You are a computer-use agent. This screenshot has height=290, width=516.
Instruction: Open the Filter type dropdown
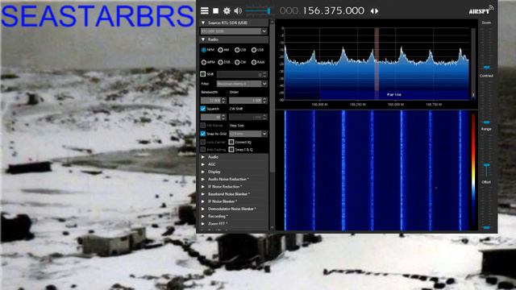click(x=242, y=84)
